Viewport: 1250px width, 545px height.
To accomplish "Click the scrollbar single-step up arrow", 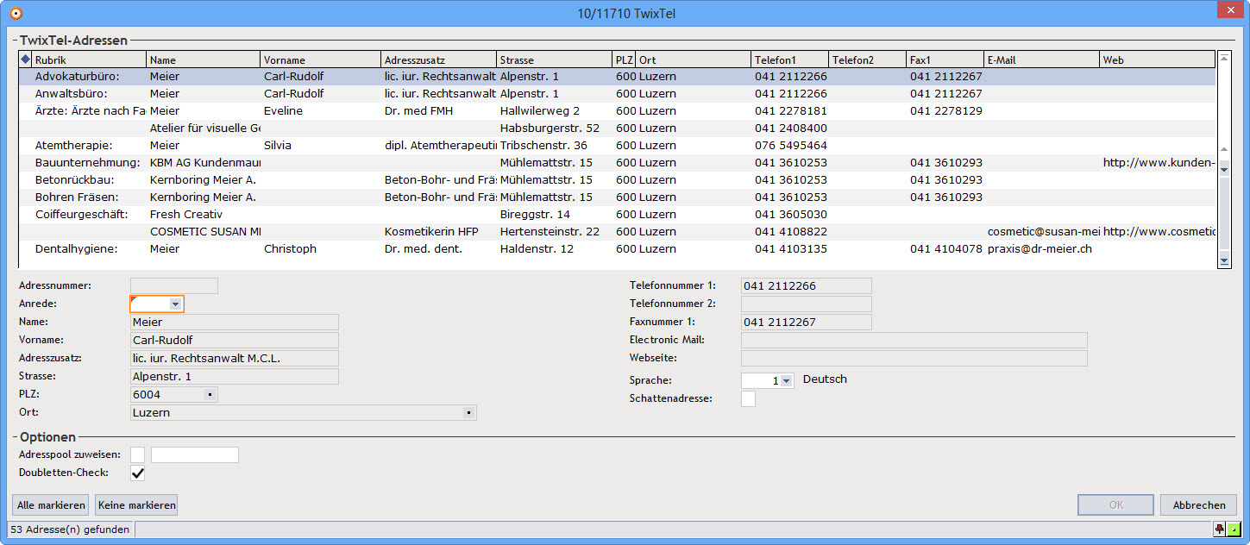I will [x=1223, y=150].
